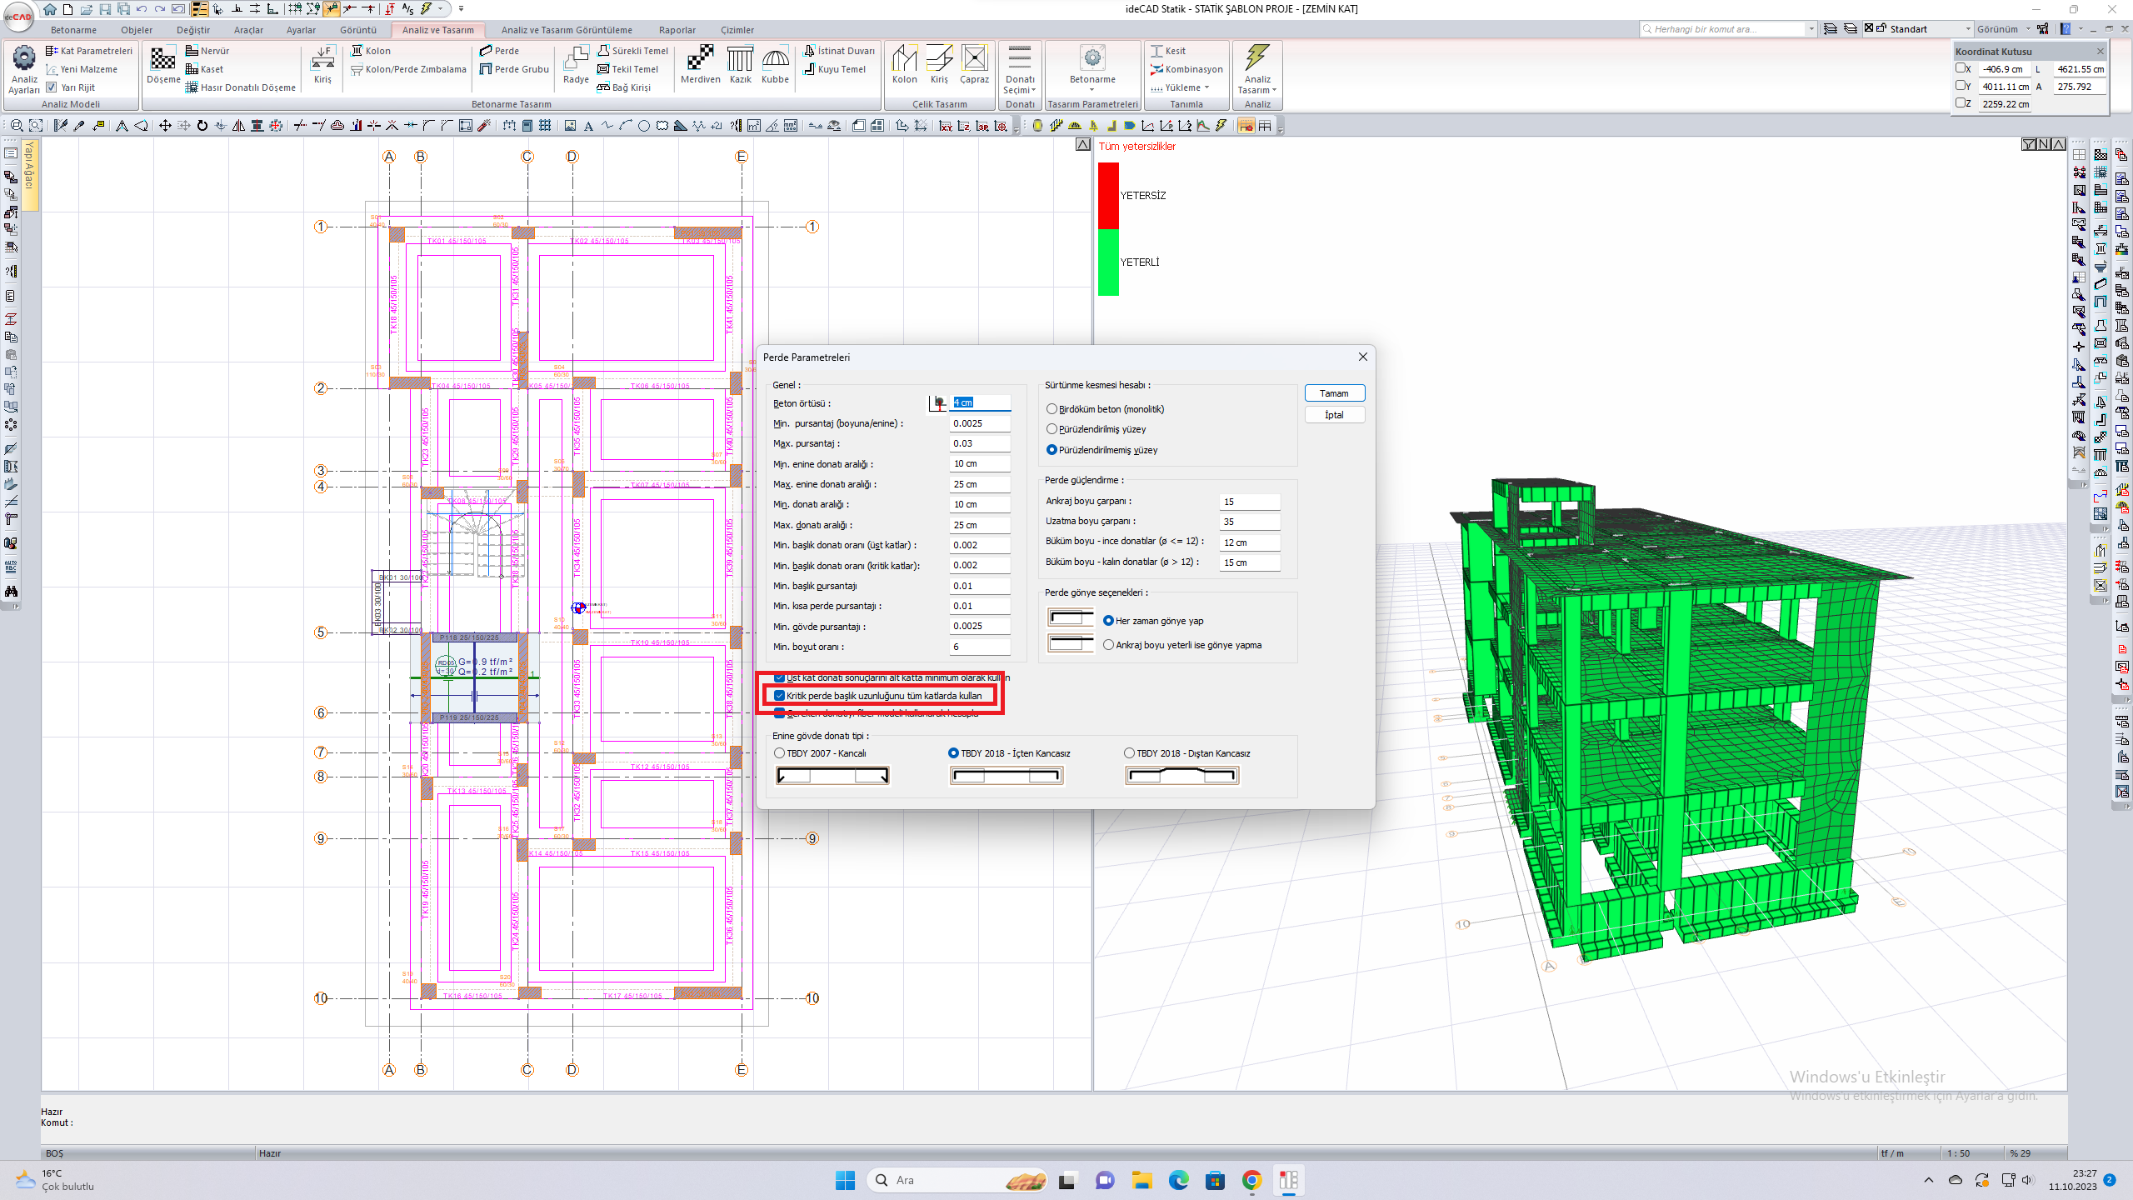This screenshot has height=1200, width=2133.
Task: Select Birdöküm beton (monolitik) option
Action: pos(1052,409)
